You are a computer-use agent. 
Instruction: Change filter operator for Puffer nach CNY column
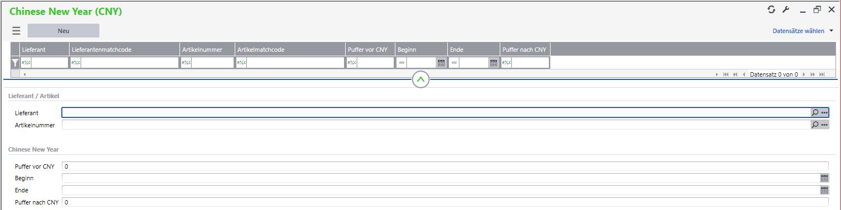click(506, 63)
